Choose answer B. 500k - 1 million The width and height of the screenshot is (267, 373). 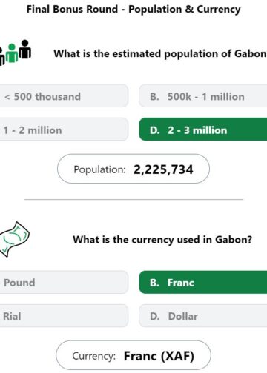[203, 95]
